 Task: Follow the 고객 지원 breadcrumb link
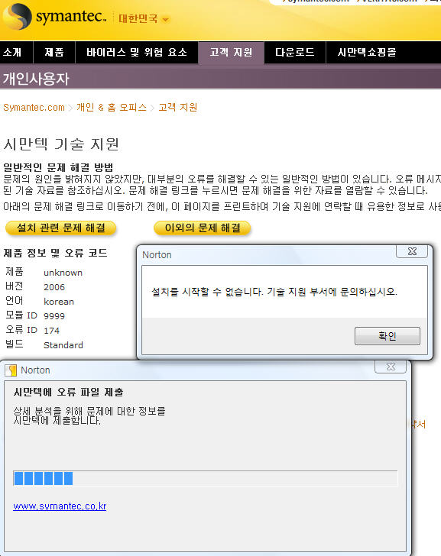pyautogui.click(x=178, y=108)
